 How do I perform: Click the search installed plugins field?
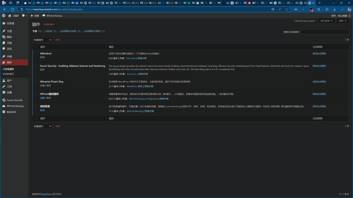coord(324,32)
